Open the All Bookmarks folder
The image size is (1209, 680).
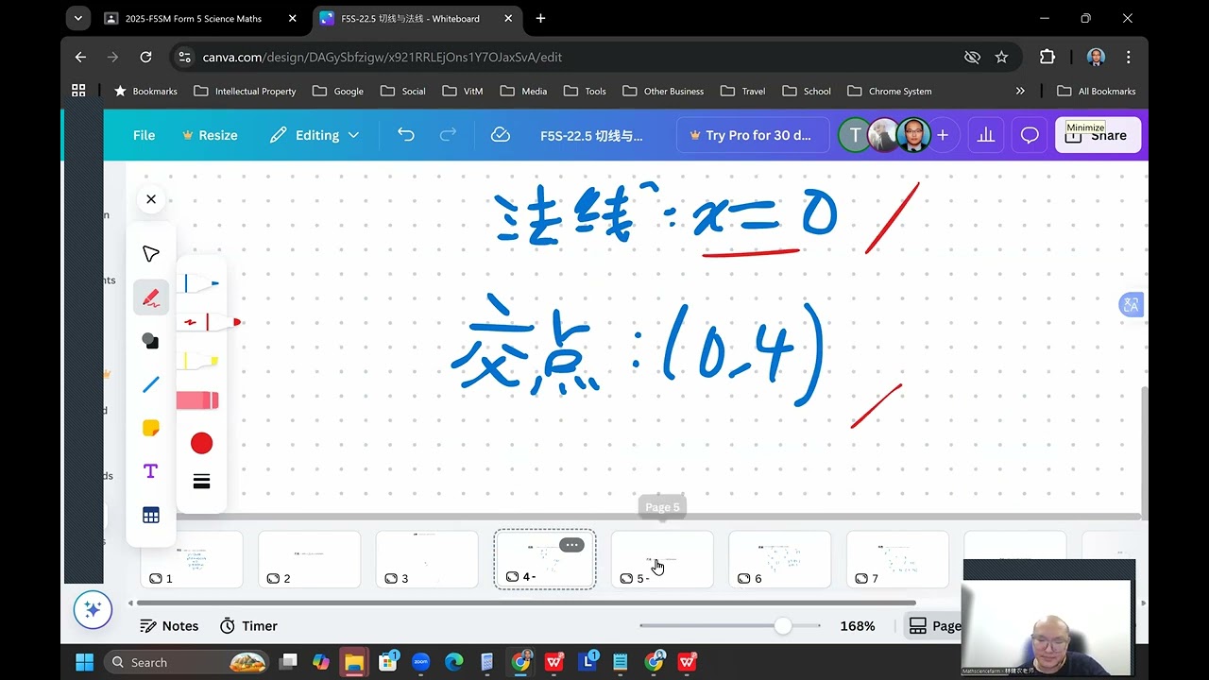[1096, 91]
